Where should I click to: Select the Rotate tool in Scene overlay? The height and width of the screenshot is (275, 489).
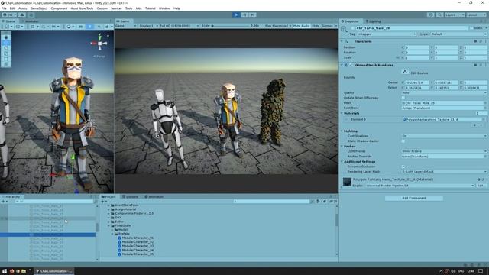pyautogui.click(x=6, y=48)
